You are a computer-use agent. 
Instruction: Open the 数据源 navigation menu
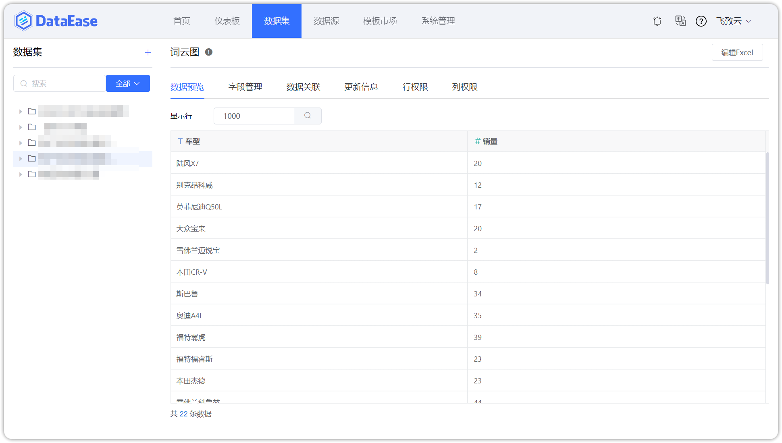click(x=327, y=21)
